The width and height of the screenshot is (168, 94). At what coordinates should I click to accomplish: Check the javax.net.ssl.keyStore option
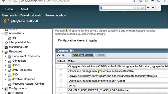[61, 76]
